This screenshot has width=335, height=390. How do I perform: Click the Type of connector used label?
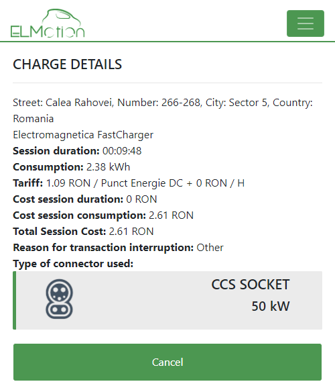click(73, 264)
